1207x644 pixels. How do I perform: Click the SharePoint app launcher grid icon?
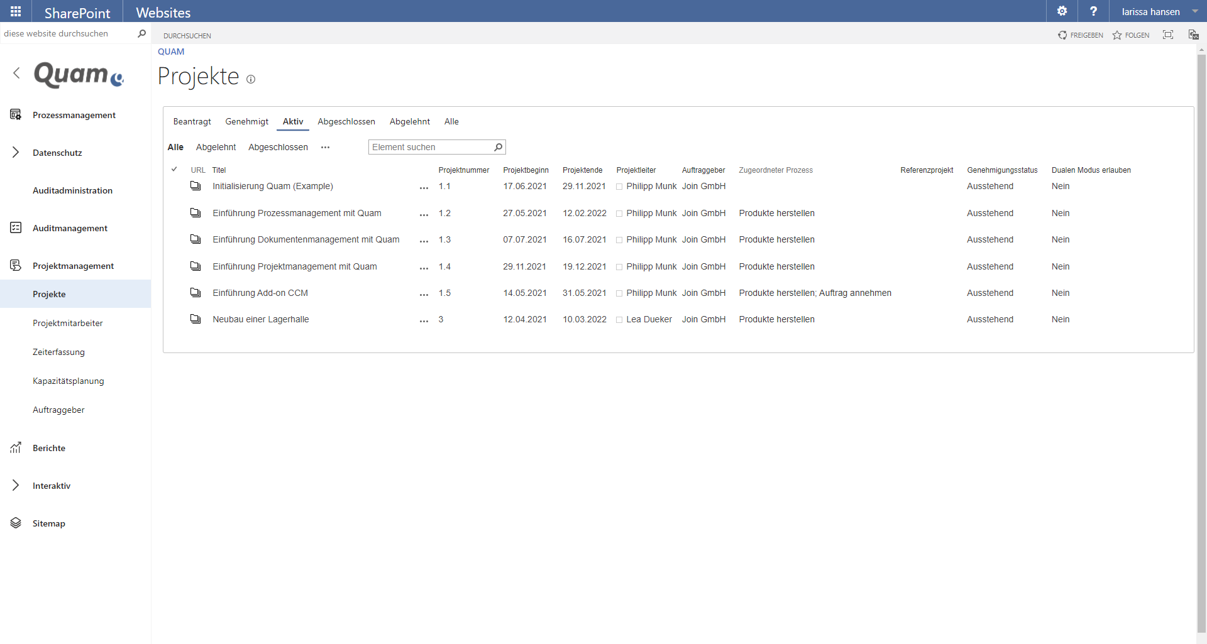[15, 11]
